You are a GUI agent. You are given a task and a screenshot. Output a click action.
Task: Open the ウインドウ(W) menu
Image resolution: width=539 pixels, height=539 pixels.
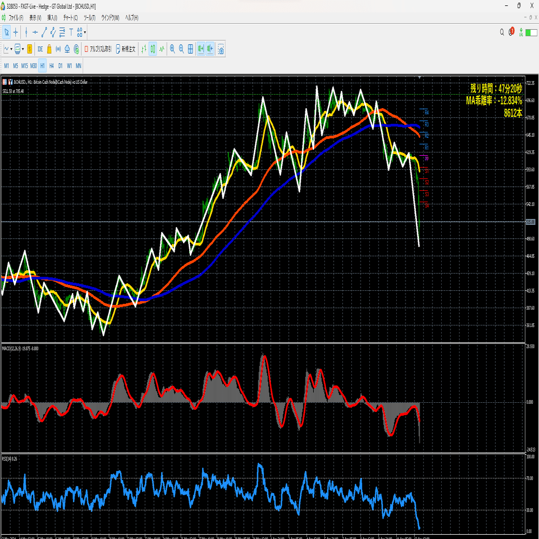coord(110,18)
